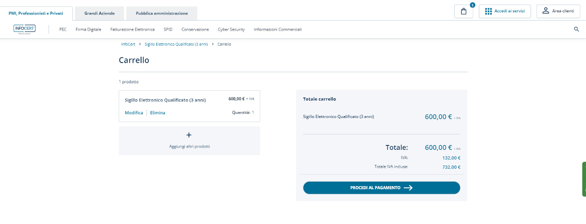Select PMI, Professionisti e Privati tab

click(x=36, y=13)
